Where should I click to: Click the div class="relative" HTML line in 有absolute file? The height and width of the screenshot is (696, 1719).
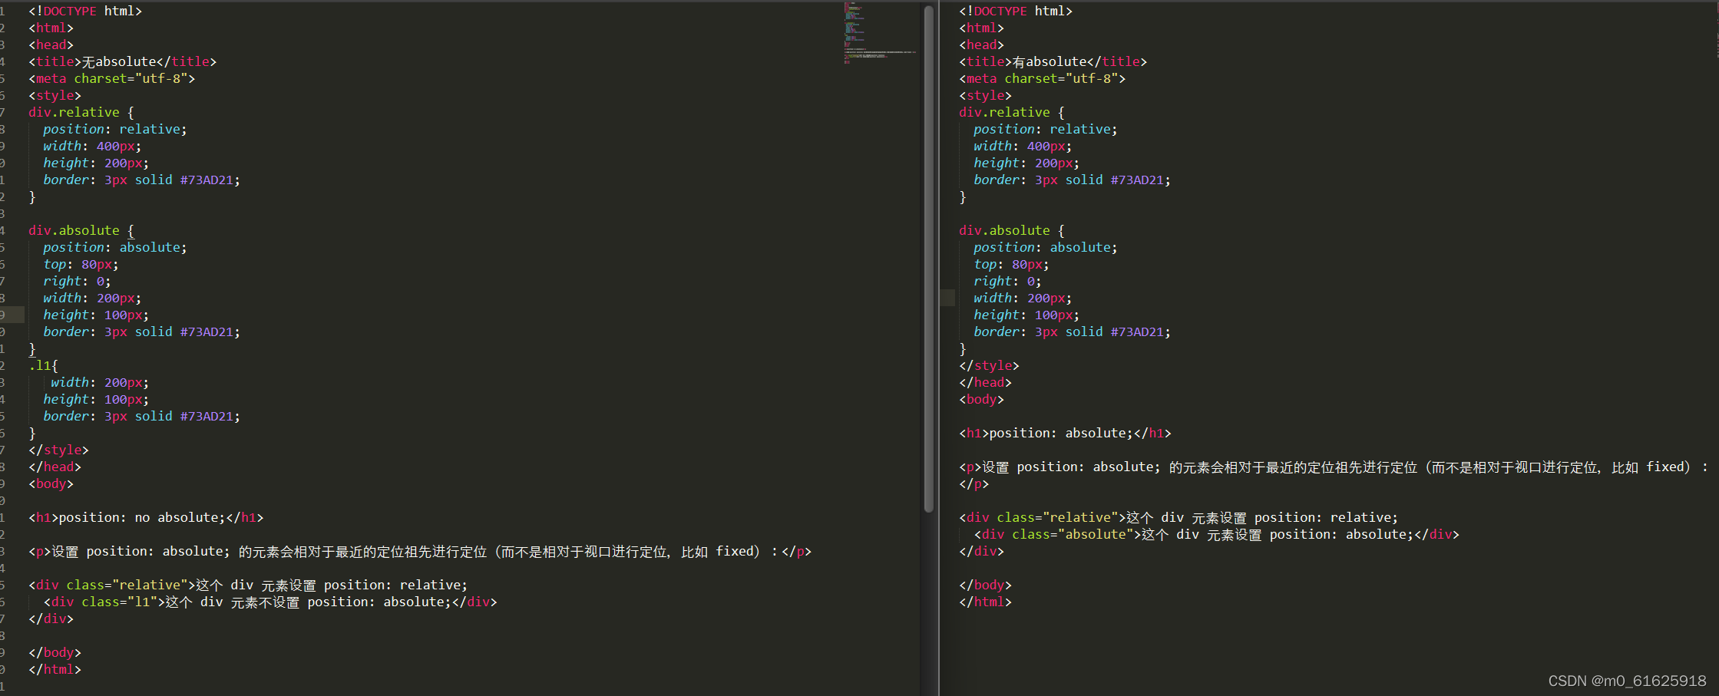pos(1179,517)
